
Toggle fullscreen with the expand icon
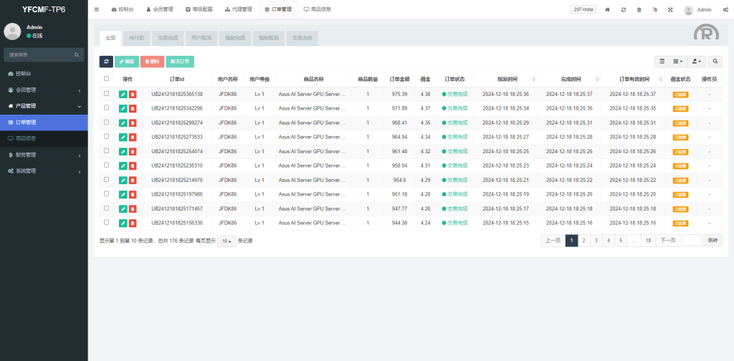point(670,10)
